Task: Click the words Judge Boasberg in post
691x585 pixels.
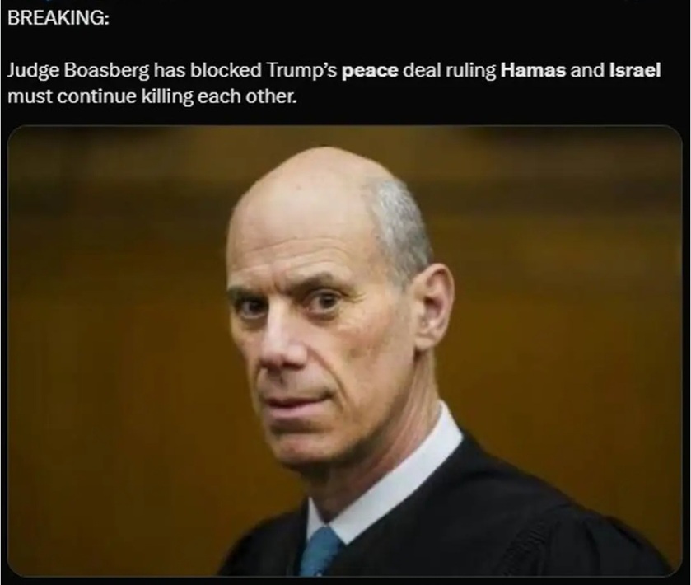Action: 78,71
